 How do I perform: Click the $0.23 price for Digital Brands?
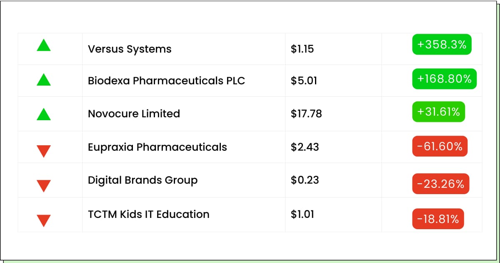(x=305, y=180)
